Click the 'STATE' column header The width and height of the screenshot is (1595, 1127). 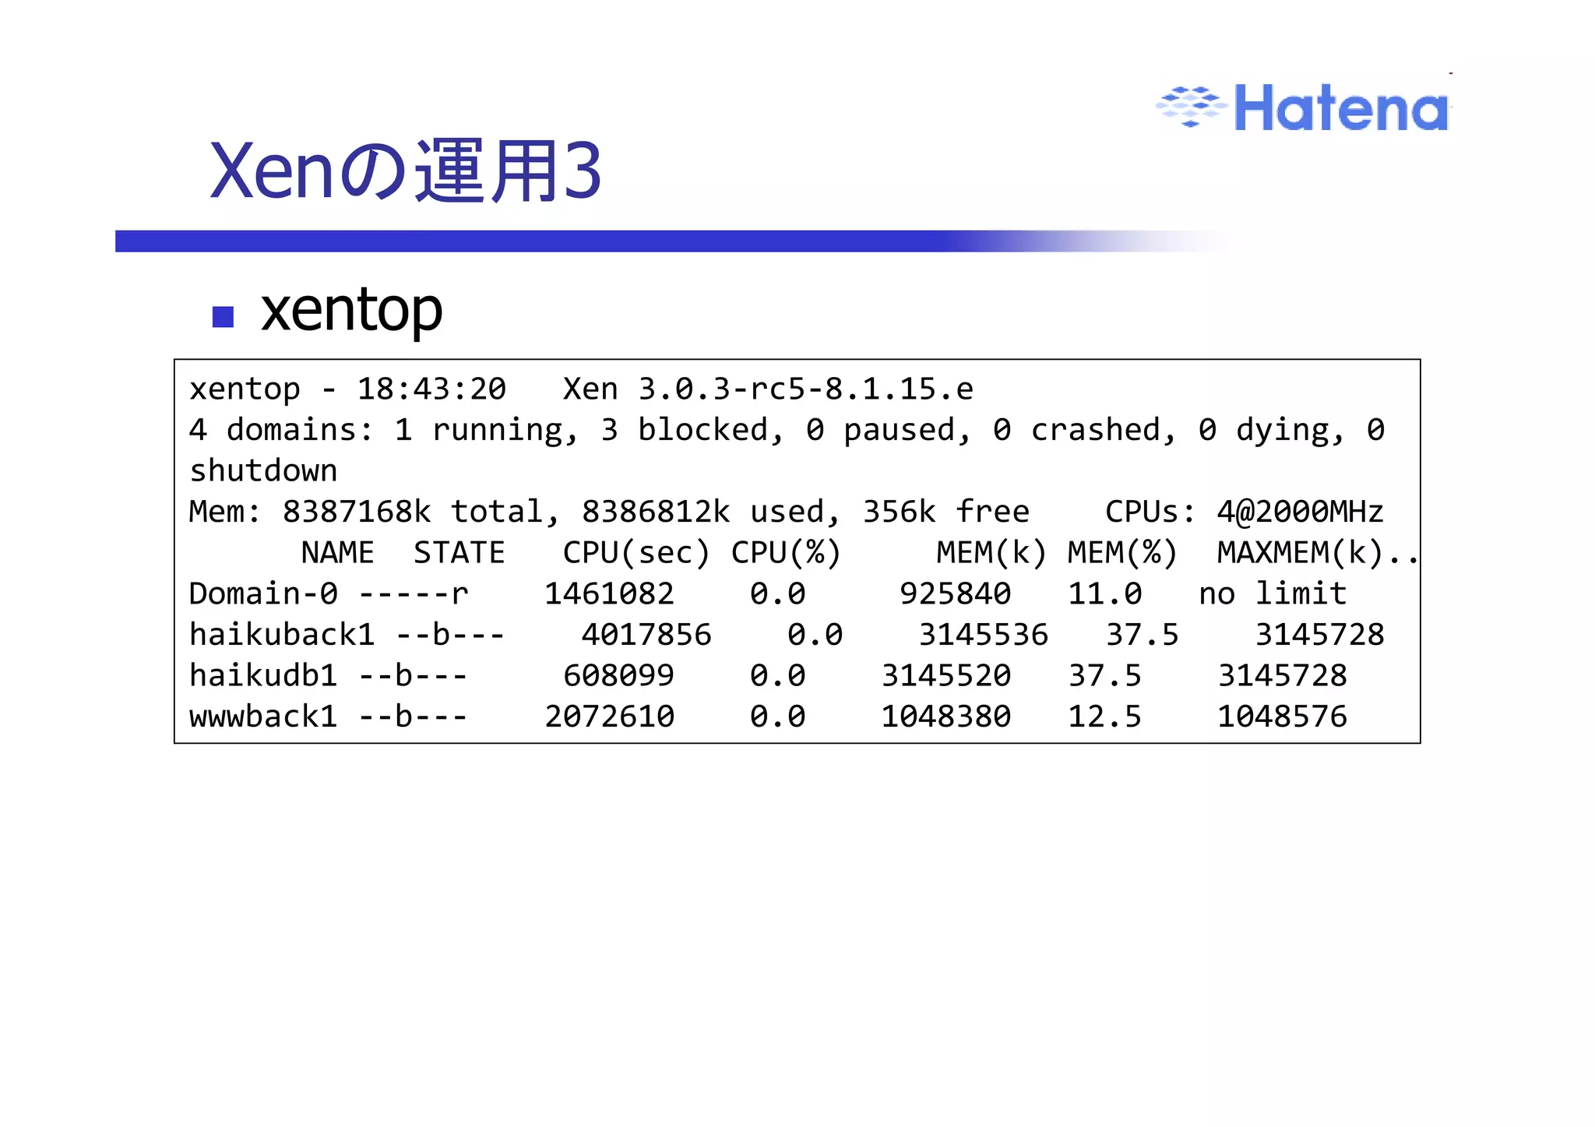click(459, 553)
